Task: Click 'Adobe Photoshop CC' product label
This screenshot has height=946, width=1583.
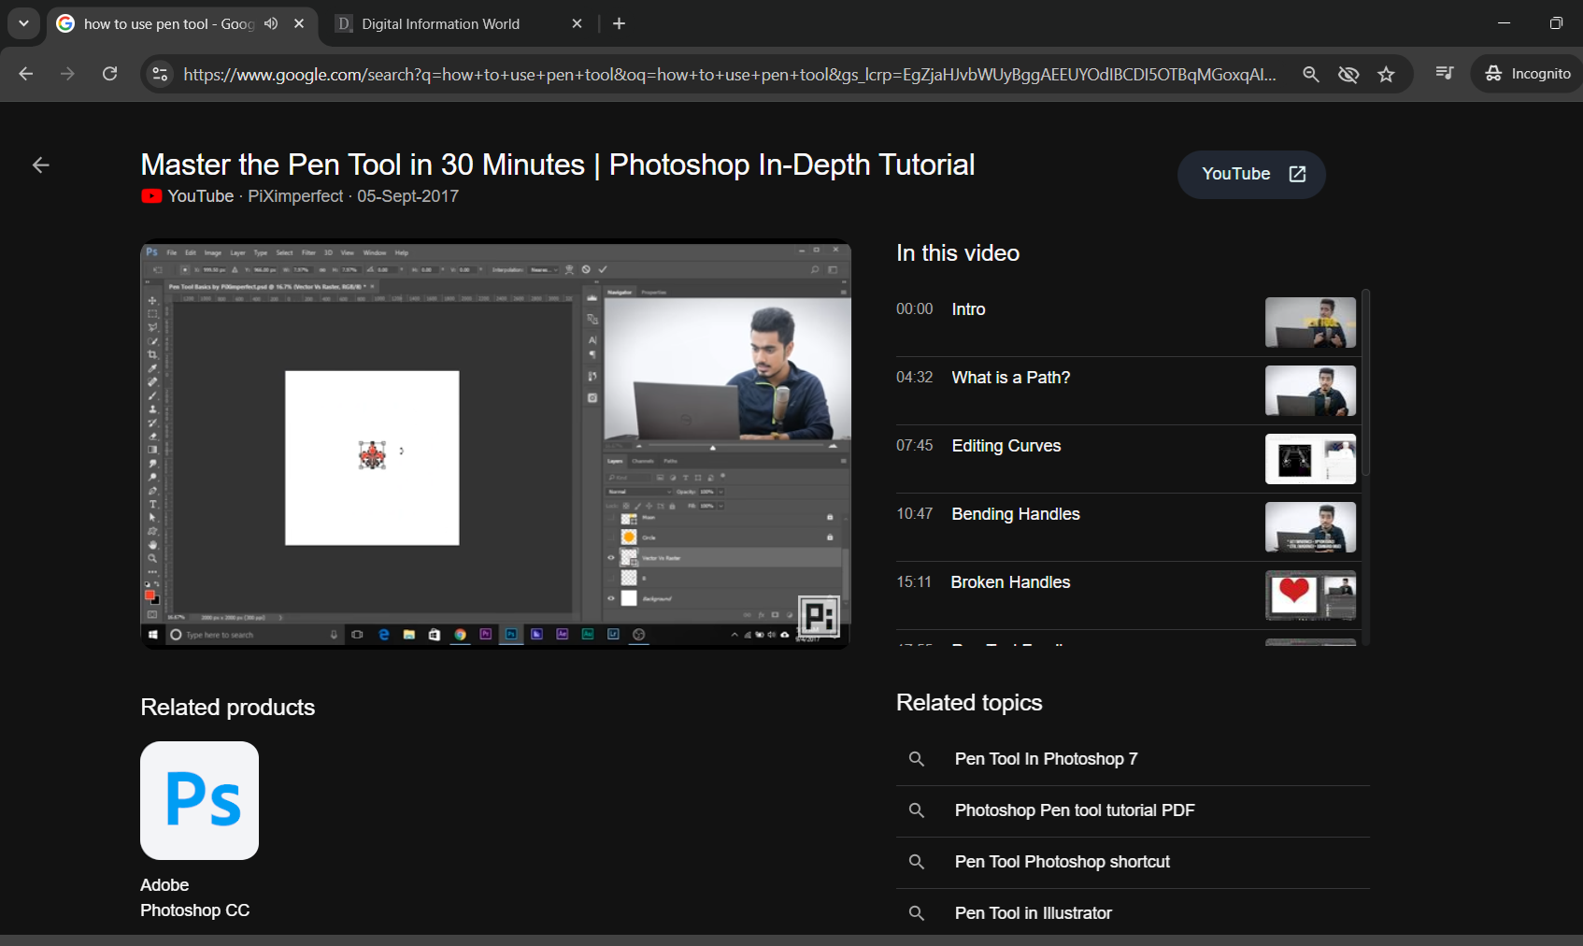Action: pos(194,897)
